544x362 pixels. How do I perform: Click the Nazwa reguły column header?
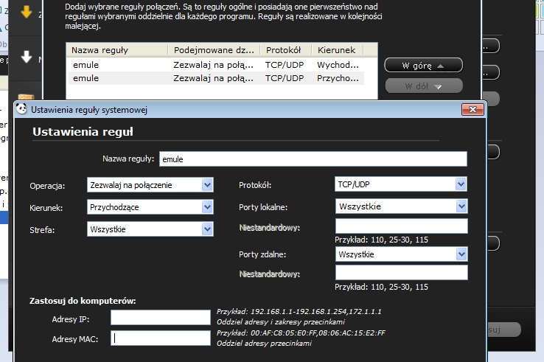point(117,50)
